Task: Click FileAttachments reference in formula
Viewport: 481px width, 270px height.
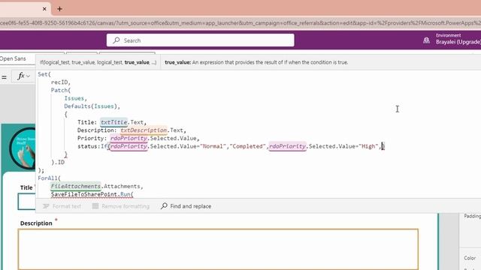Action: click(75, 186)
